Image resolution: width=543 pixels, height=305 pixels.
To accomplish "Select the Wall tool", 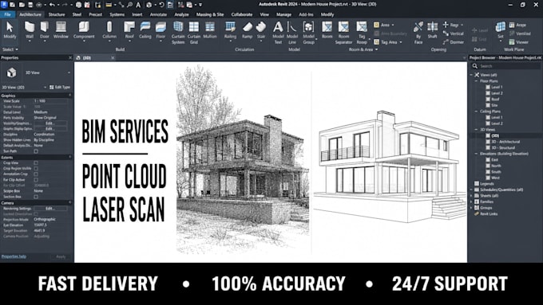I will [x=30, y=30].
